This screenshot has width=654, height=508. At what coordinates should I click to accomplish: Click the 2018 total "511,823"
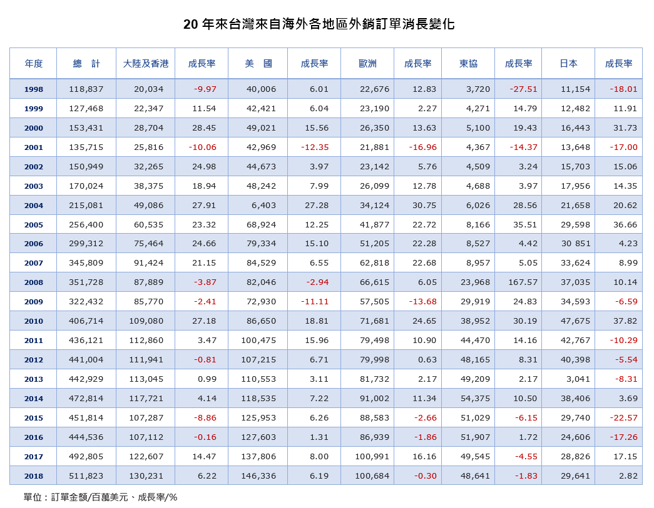click(86, 476)
